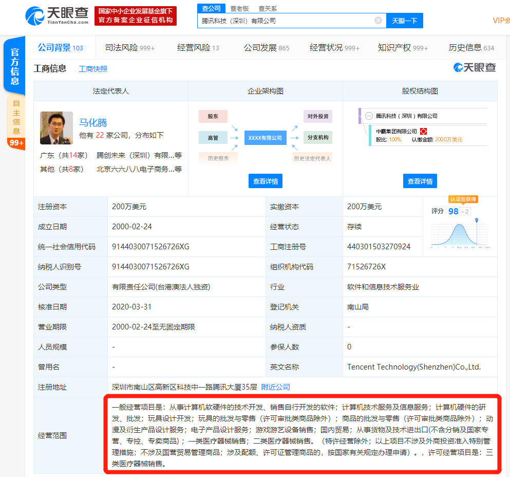Image resolution: width=510 pixels, height=477 pixels.
Task: Open the 公司发展 865 tab
Action: pos(267,47)
